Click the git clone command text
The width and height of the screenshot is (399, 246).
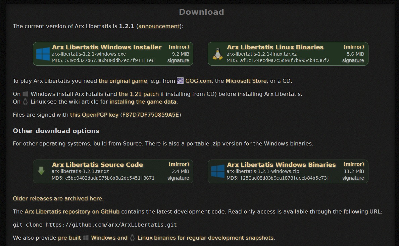pyautogui.click(x=95, y=225)
